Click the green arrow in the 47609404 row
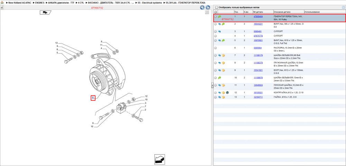Viewport: 346px width, 166px height. pos(219,17)
